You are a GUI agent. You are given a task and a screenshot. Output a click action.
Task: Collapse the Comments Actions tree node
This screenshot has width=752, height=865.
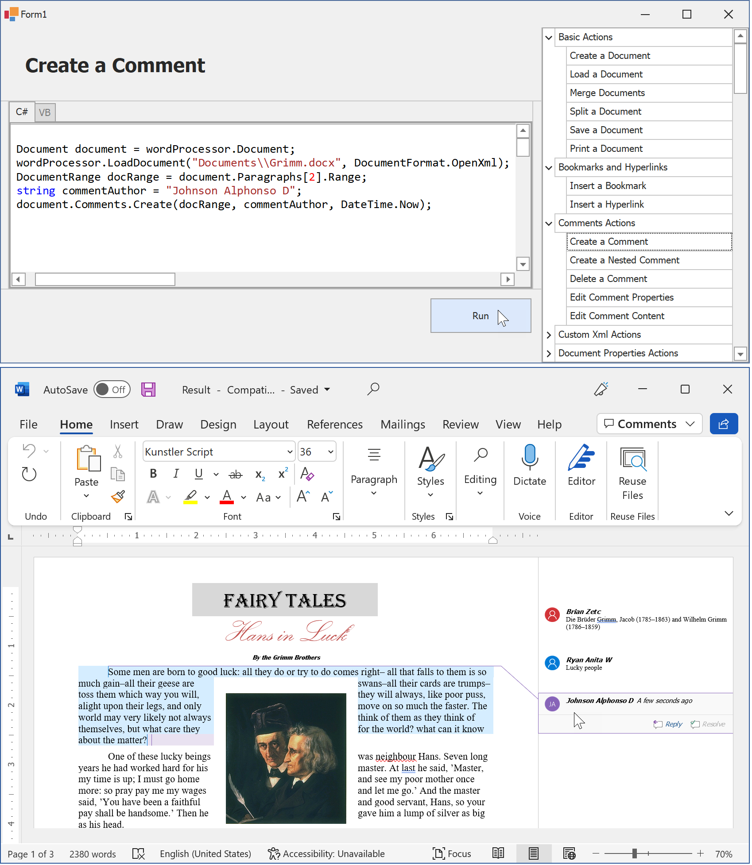pos(549,224)
